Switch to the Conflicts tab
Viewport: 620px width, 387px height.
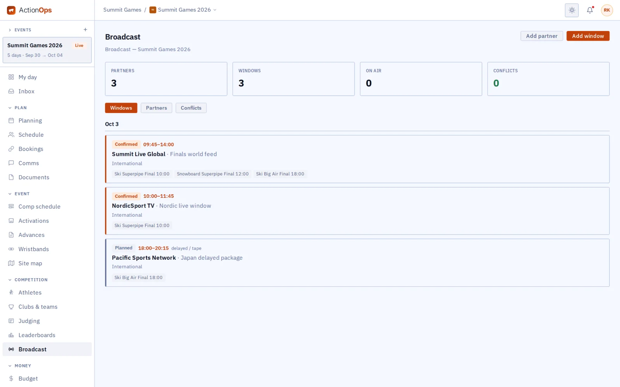[191, 108]
